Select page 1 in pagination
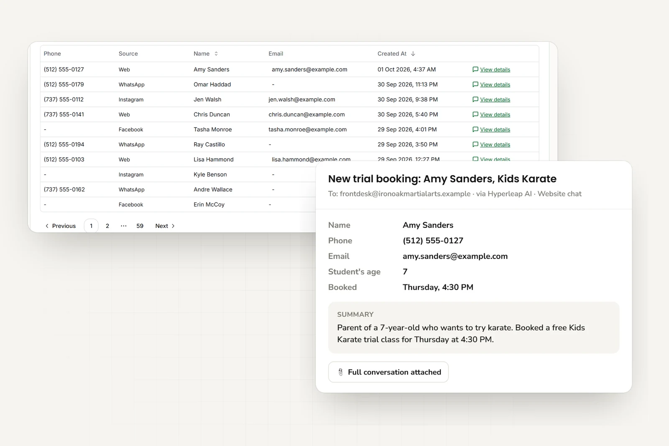 click(91, 226)
